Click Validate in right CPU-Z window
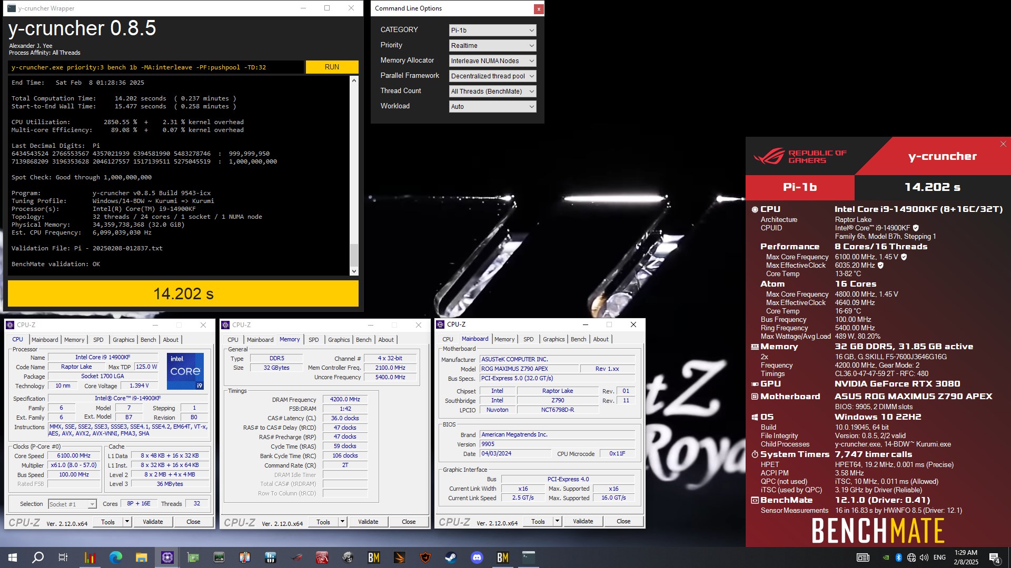This screenshot has height=568, width=1011. point(583,521)
